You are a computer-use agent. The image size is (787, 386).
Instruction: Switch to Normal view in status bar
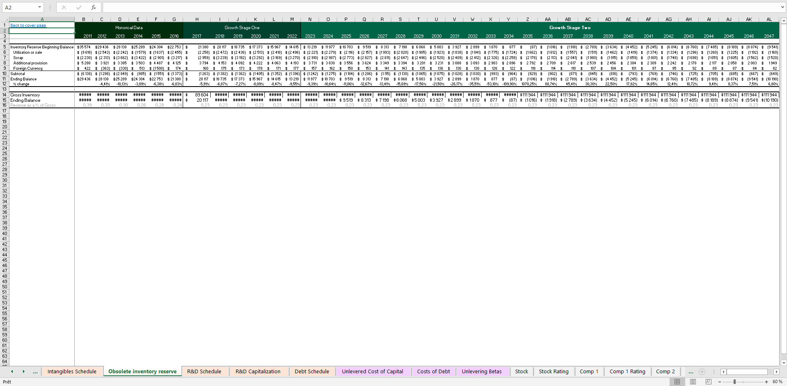coord(677,381)
